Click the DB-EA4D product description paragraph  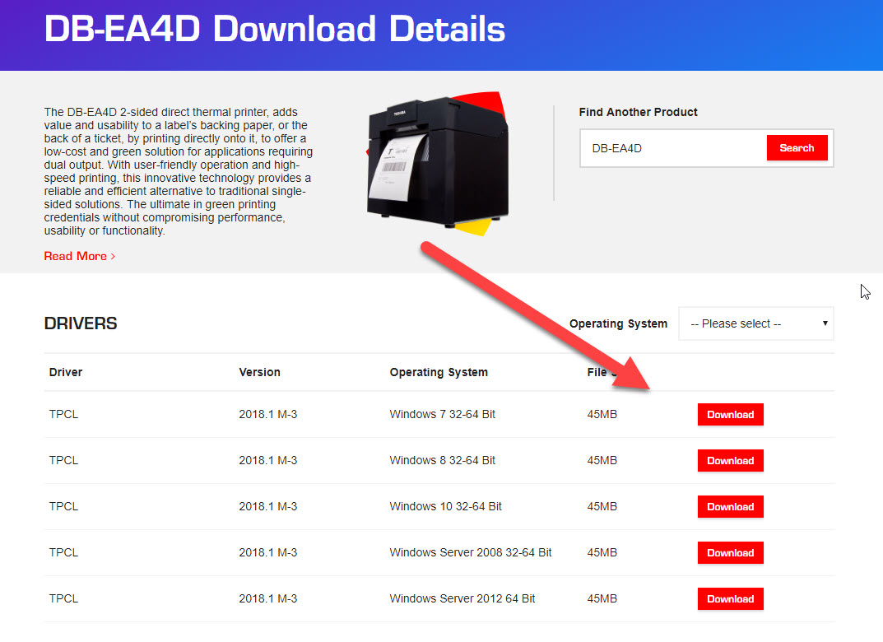pos(179,171)
